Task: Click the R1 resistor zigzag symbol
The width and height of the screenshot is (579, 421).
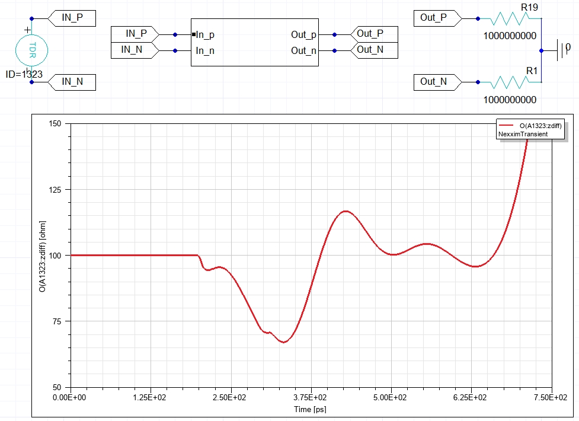Action: point(510,82)
